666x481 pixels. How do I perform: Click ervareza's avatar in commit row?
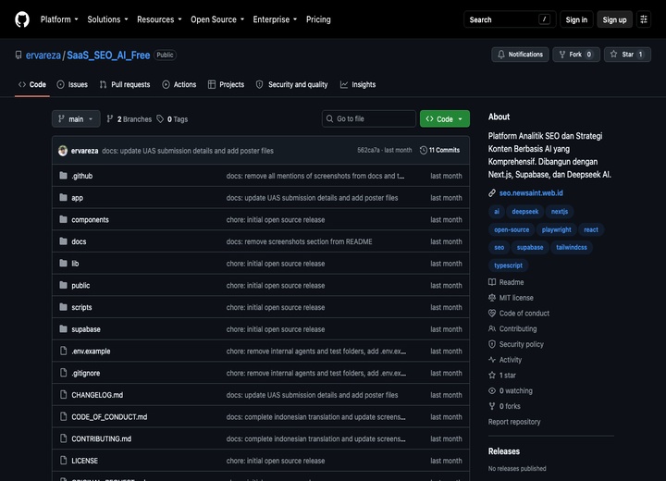63,151
